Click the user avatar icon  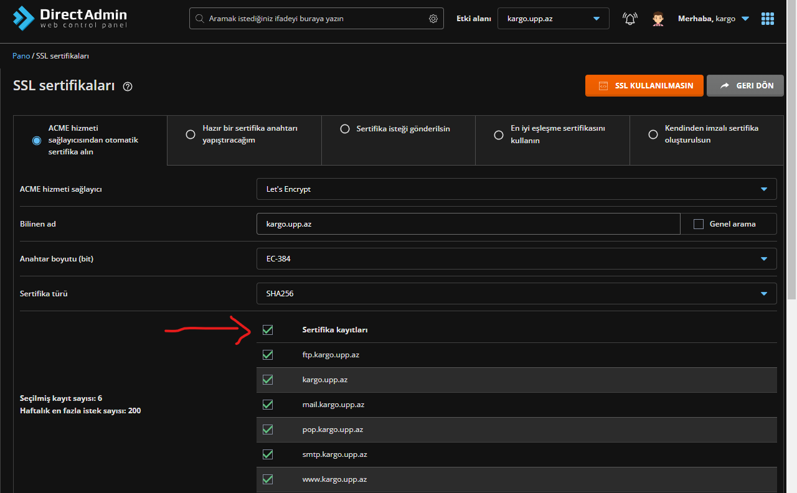(x=658, y=19)
